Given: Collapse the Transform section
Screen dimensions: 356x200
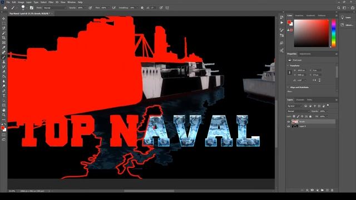Looking at the screenshot, I should 288,66.
